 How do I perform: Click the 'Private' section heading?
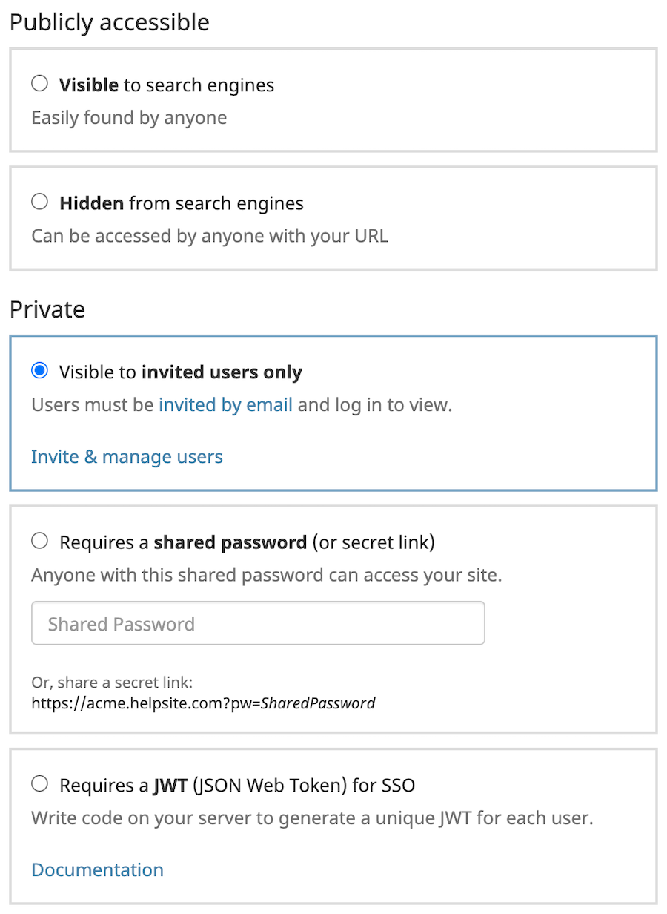(47, 309)
